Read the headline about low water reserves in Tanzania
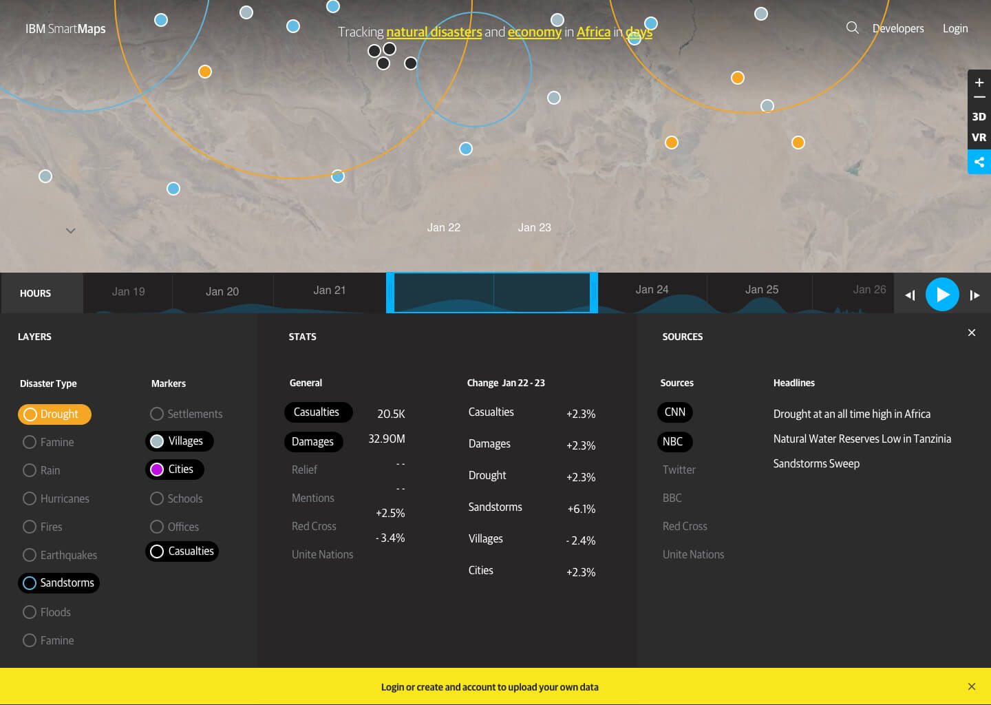 862,439
